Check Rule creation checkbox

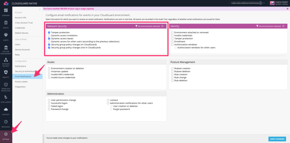172,74
